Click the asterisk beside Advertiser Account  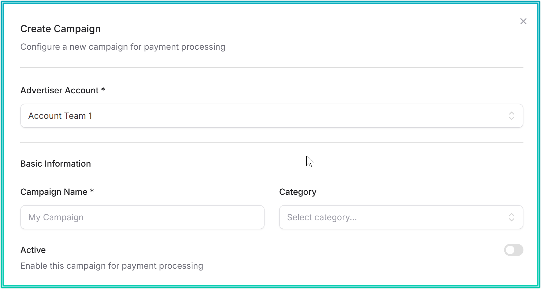coord(103,90)
